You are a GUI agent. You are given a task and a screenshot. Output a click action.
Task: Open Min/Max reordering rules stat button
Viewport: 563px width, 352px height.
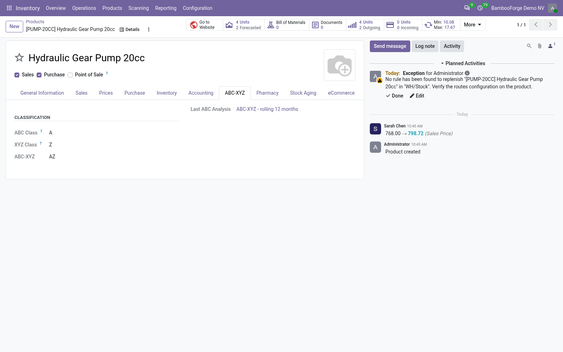(441, 25)
